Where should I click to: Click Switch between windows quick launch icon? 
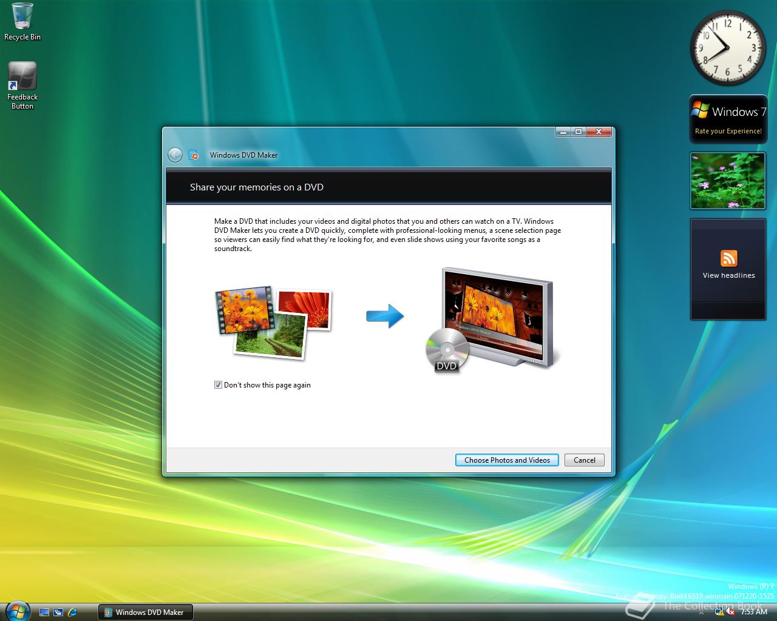tap(59, 612)
